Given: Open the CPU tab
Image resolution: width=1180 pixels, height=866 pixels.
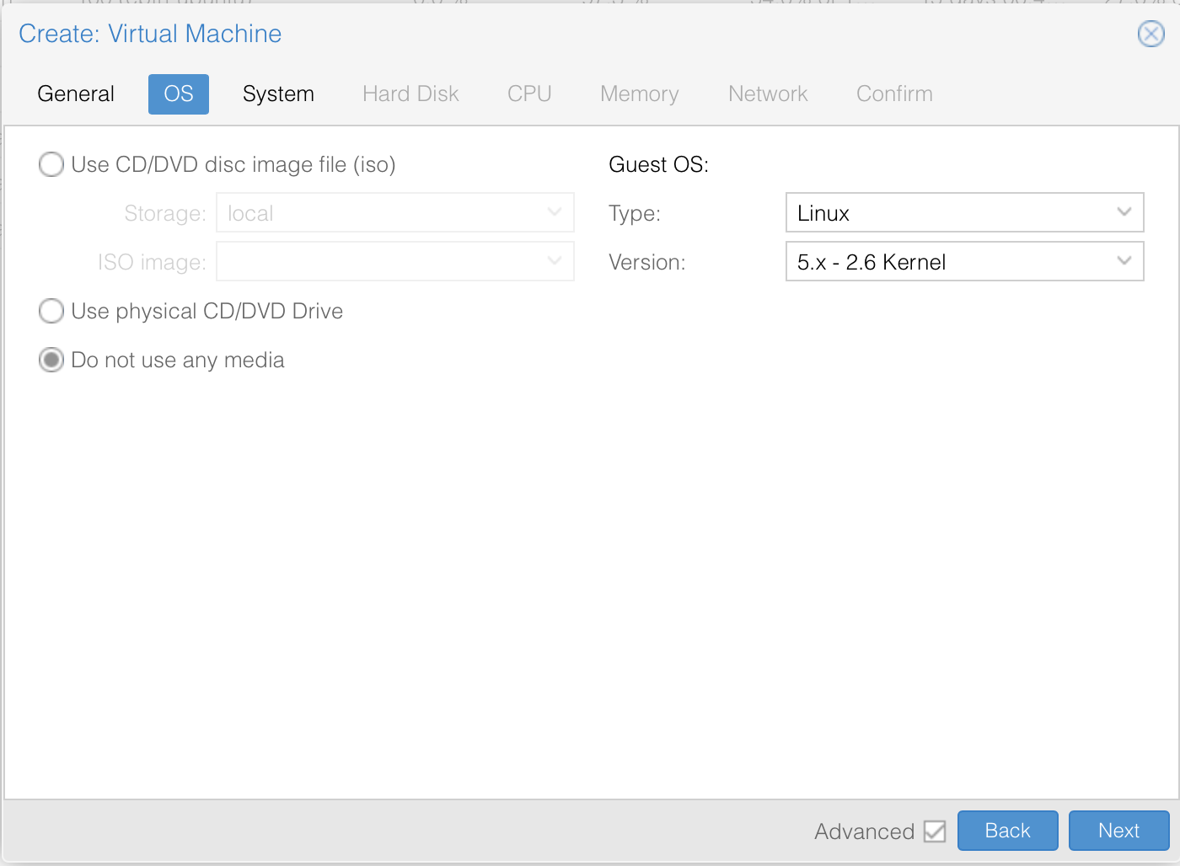Looking at the screenshot, I should pyautogui.click(x=529, y=94).
